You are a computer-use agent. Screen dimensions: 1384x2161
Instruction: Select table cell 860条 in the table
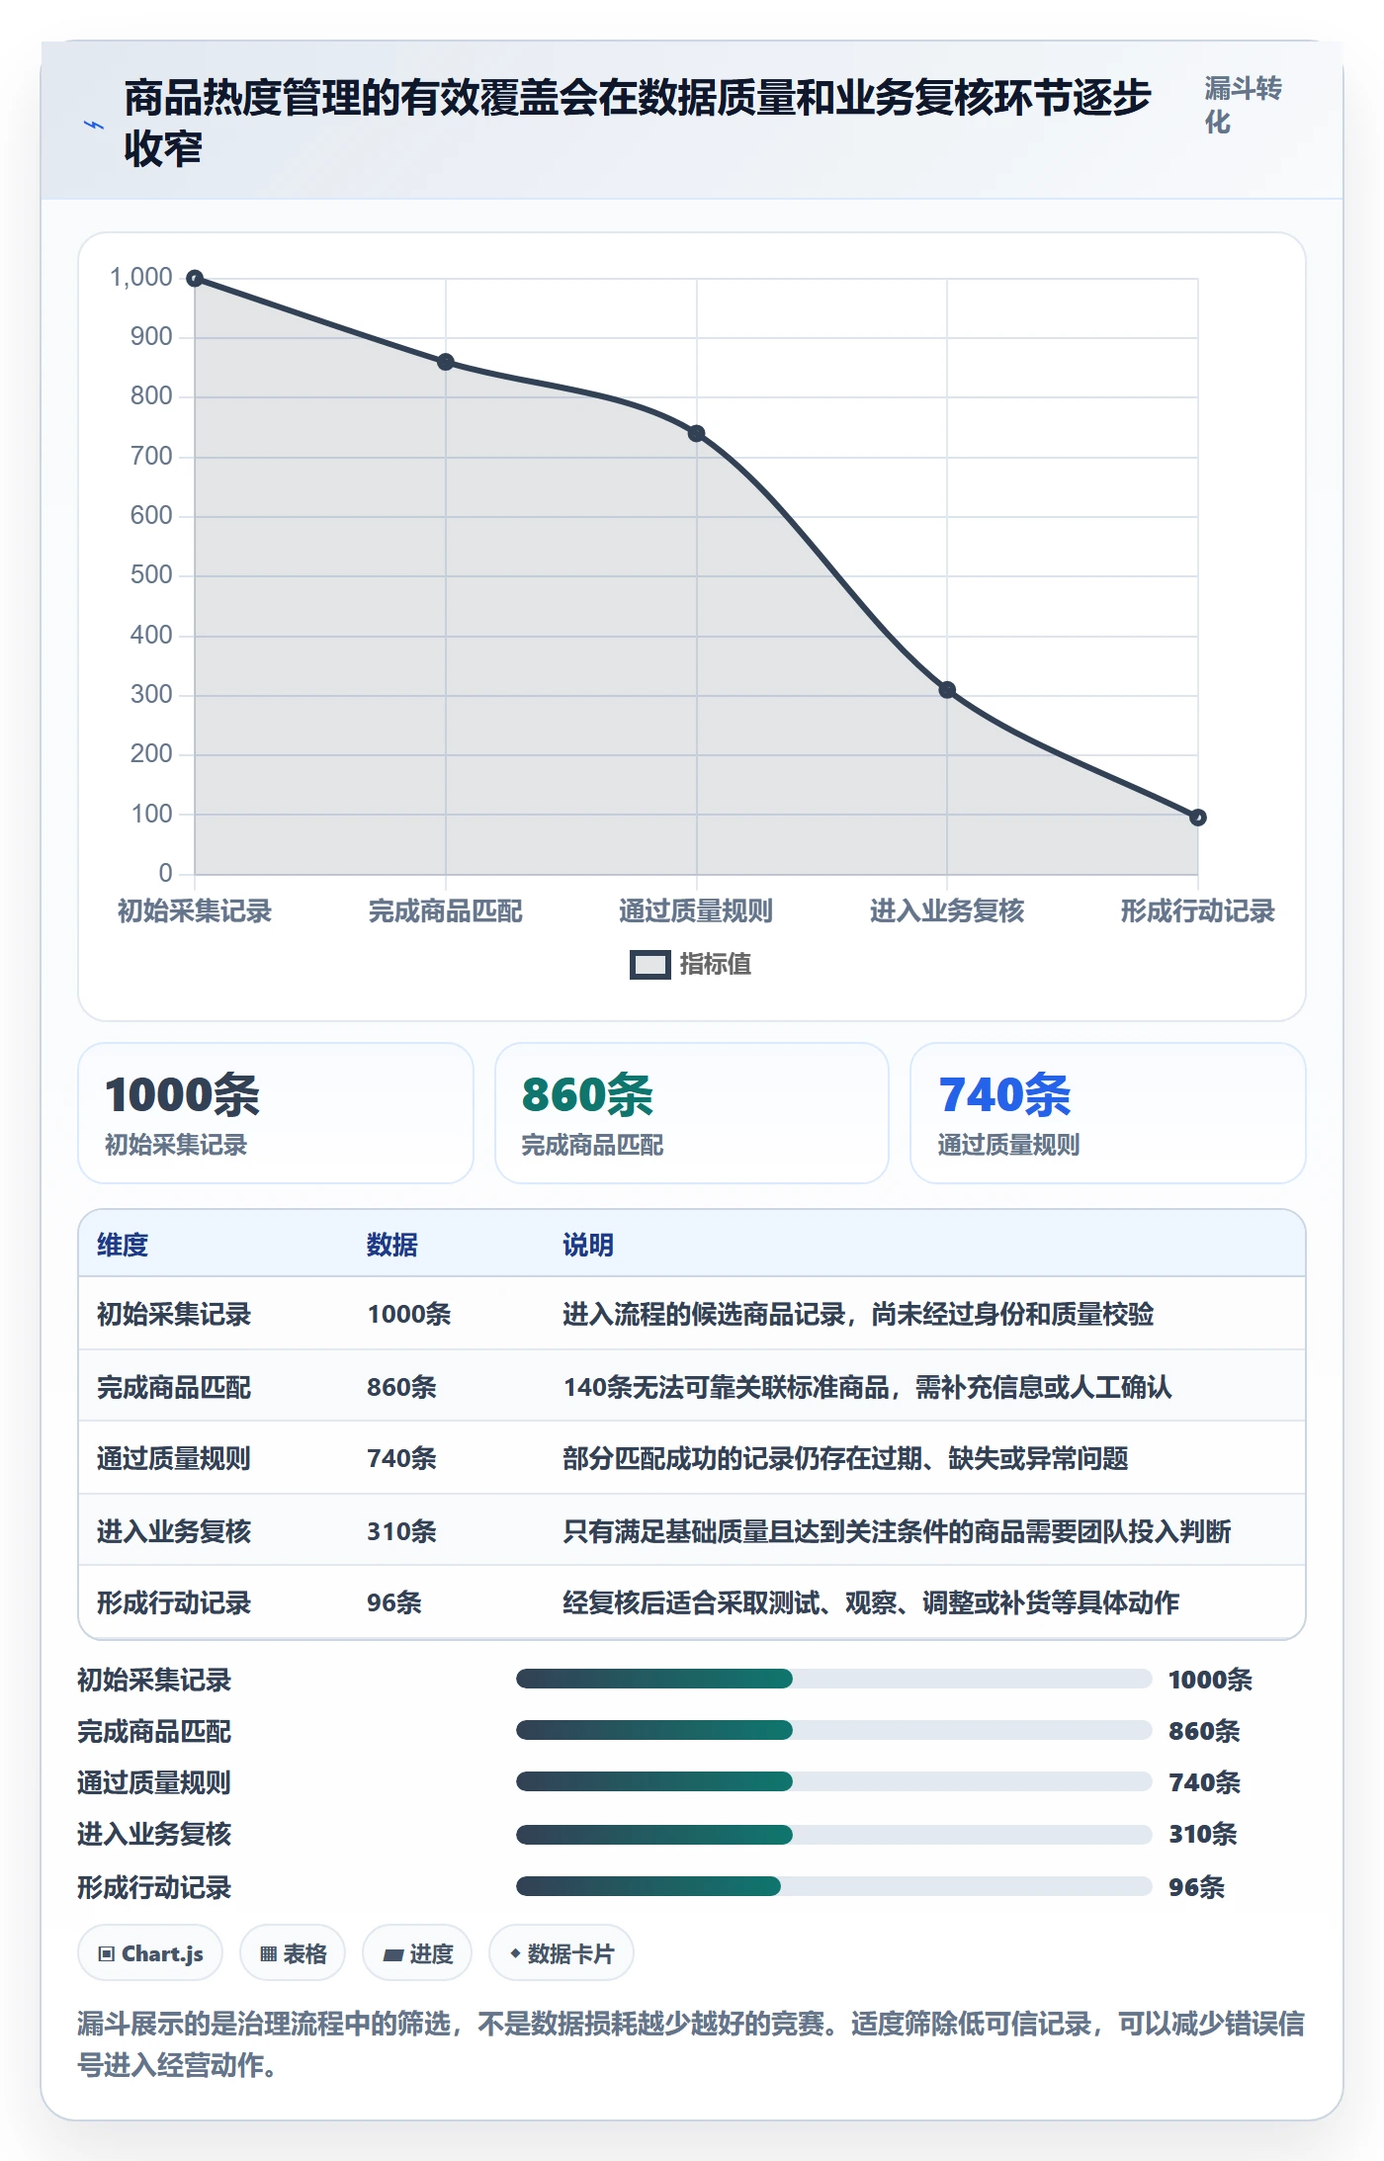[x=402, y=1388]
